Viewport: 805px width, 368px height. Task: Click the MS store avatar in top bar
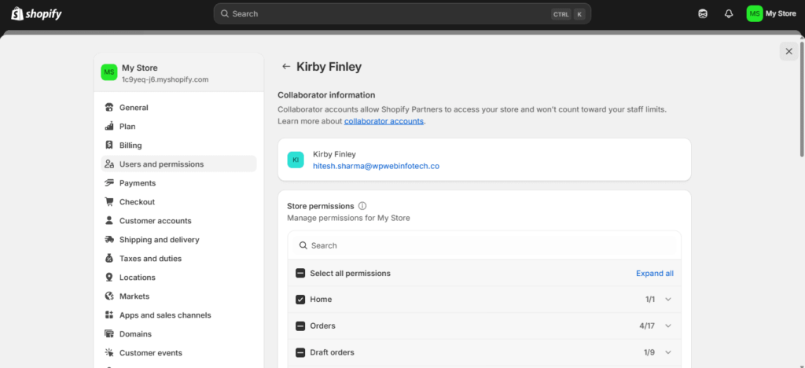tap(754, 14)
